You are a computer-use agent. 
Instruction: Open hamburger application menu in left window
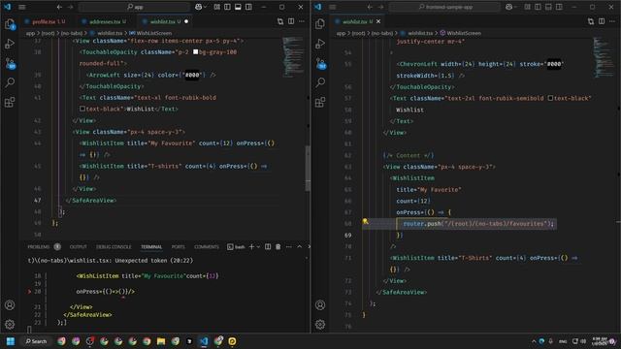22,7
